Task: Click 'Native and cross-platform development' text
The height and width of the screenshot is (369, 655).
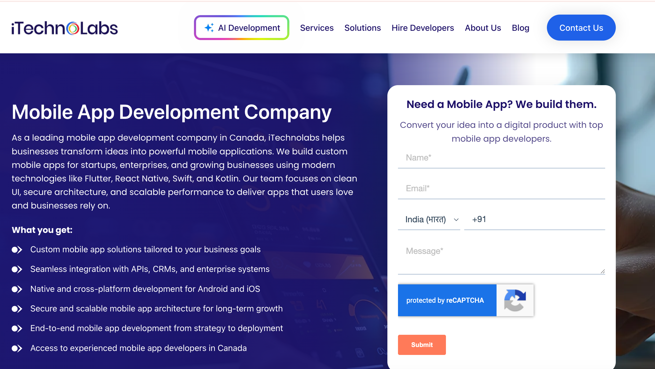Action: [x=145, y=289]
